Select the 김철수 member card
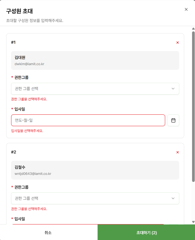This screenshot has width=195, height=240. (x=95, y=170)
